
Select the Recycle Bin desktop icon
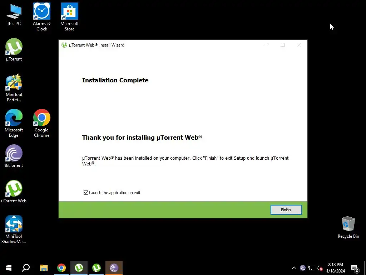pos(348,227)
